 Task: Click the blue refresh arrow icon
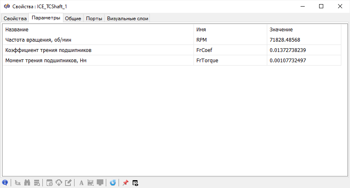[x=113, y=183]
